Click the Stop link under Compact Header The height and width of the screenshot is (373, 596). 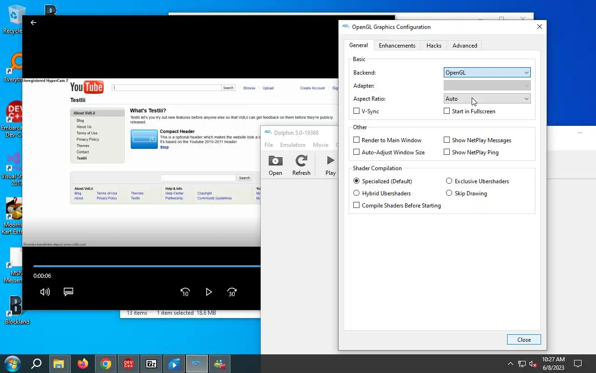pos(164,147)
